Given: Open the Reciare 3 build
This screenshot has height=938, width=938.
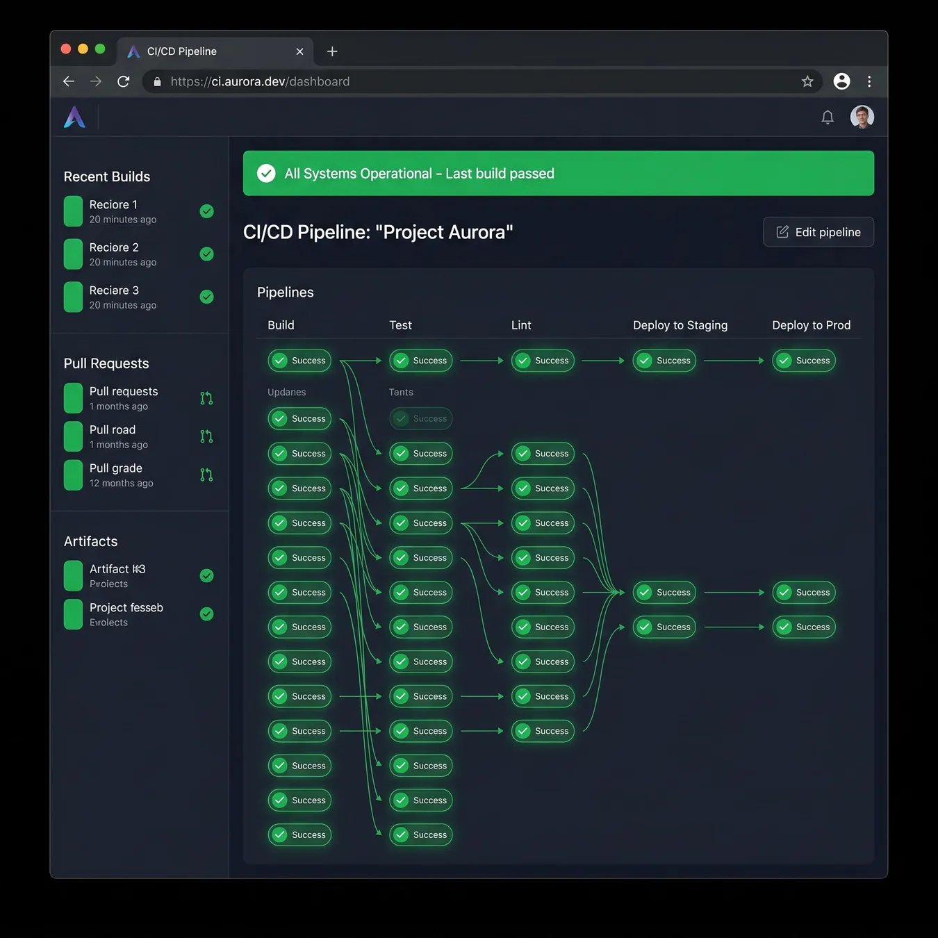Looking at the screenshot, I should (x=139, y=297).
